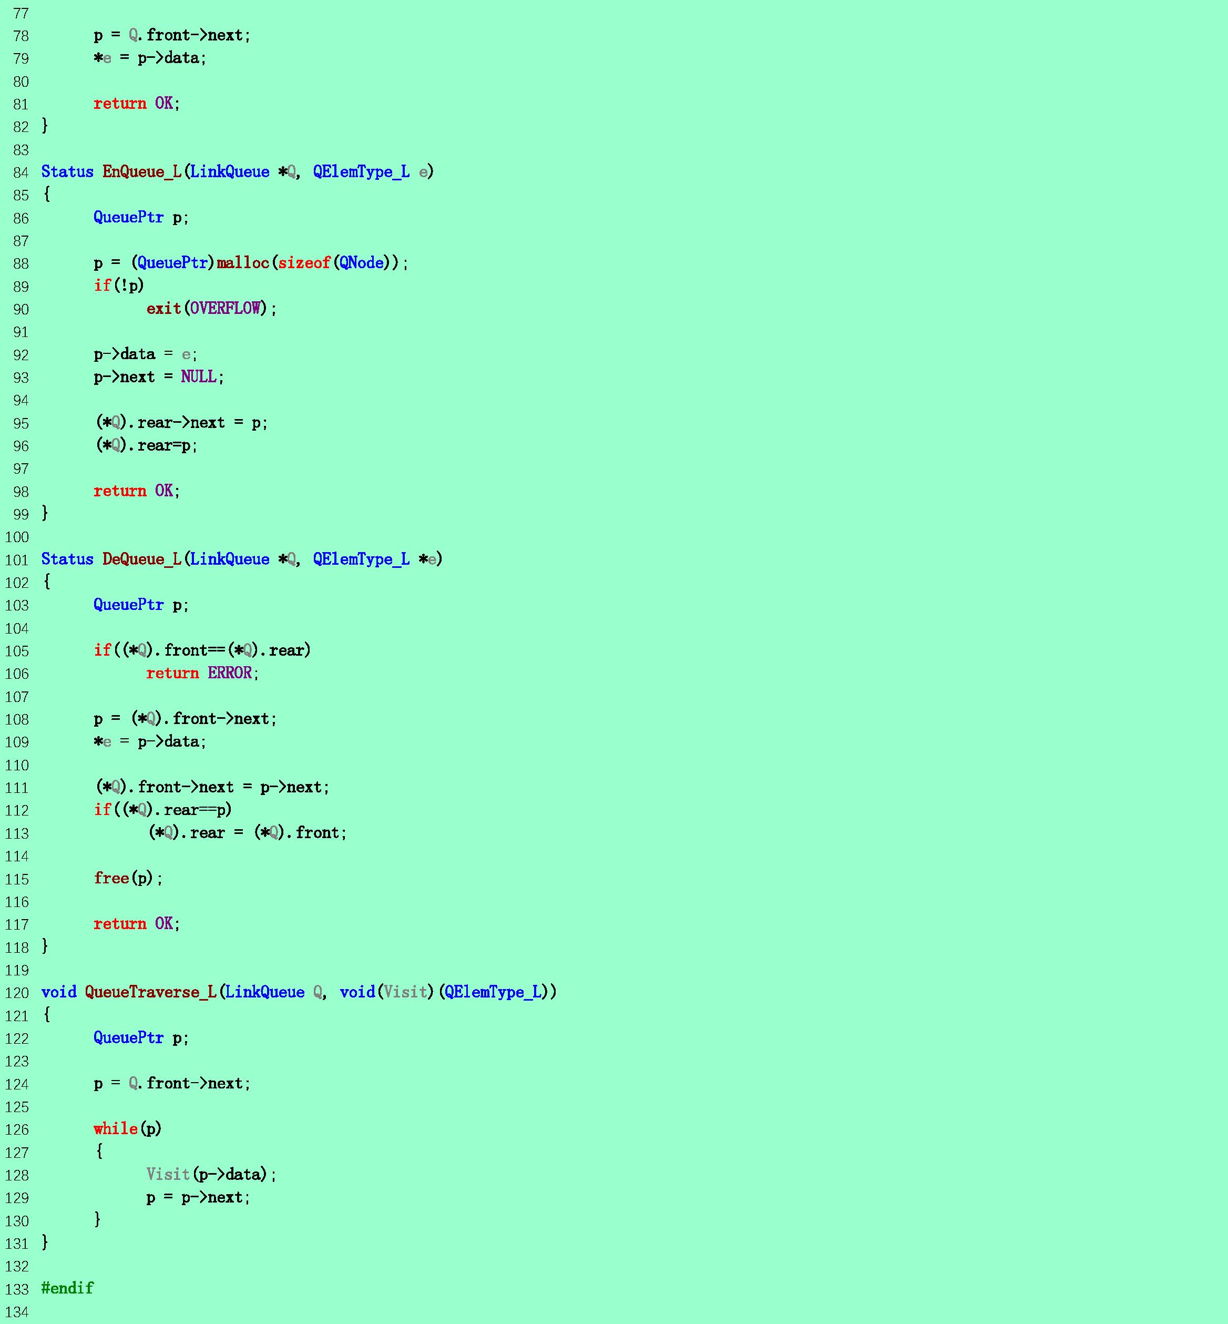Click line number 133 in the gutter
This screenshot has width=1228, height=1324.
[17, 1289]
